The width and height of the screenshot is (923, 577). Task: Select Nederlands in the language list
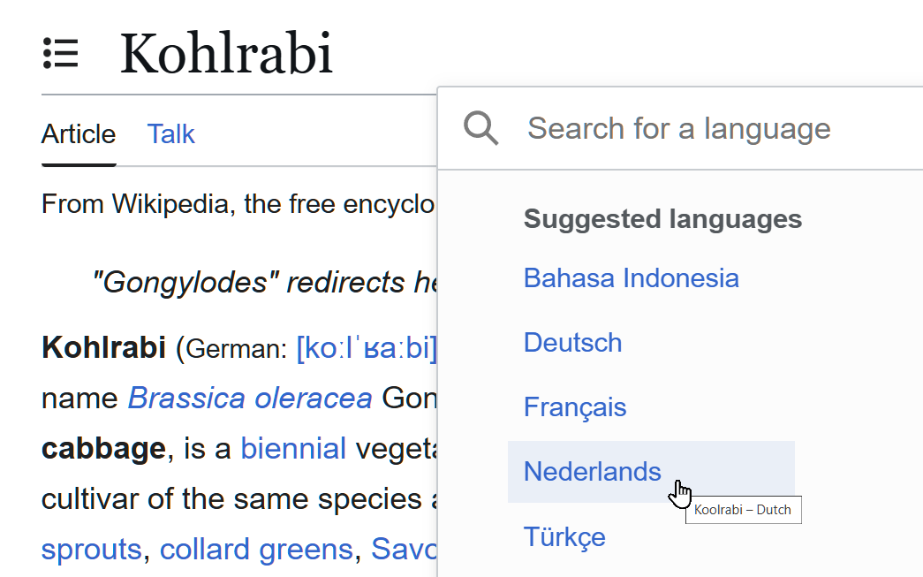pos(592,472)
